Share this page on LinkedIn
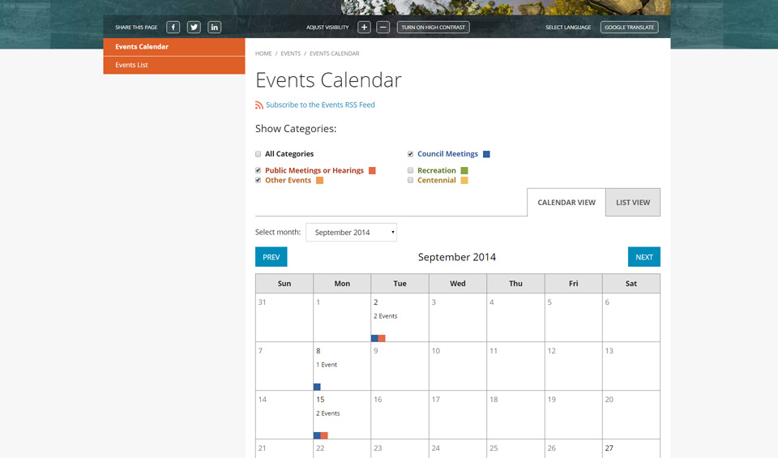 214,28
